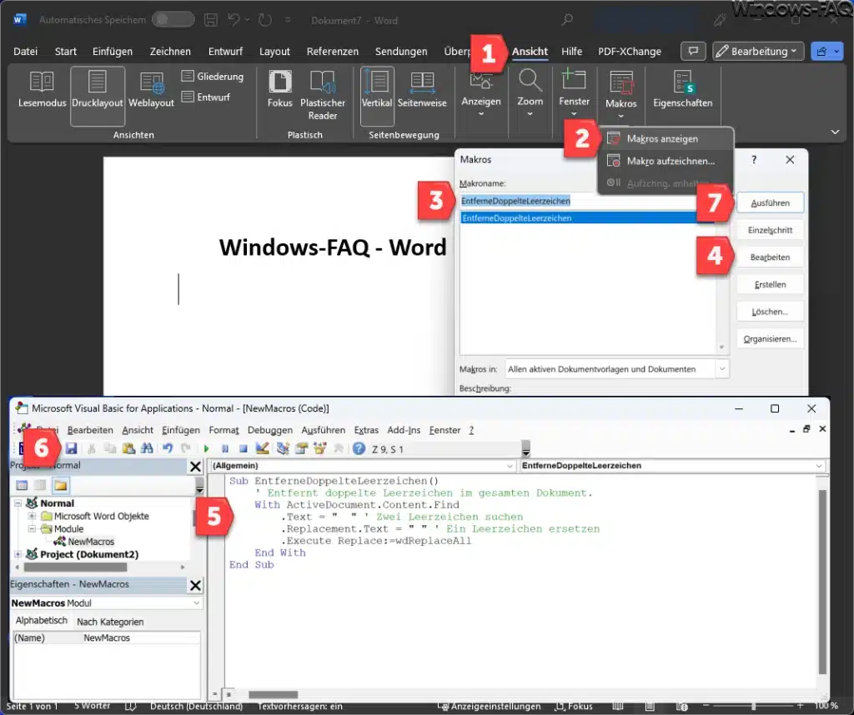Open the Datei tab in Word

coord(26,52)
